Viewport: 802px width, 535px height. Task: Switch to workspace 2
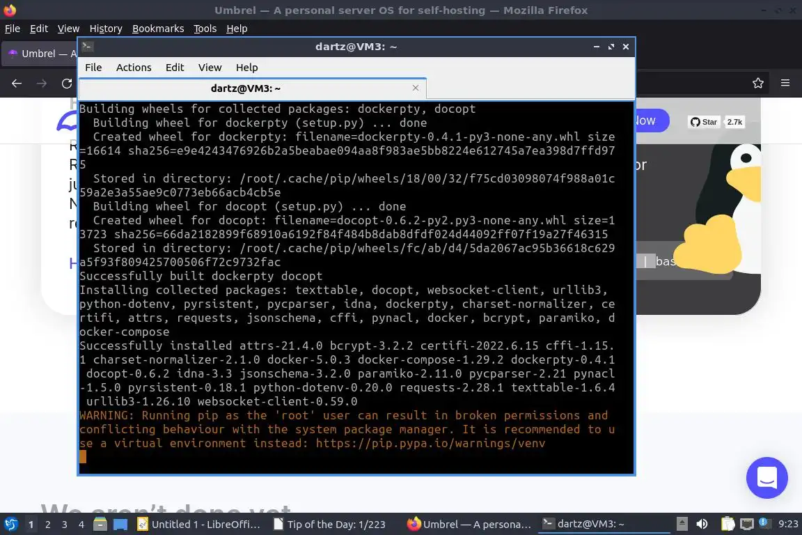pyautogui.click(x=48, y=525)
